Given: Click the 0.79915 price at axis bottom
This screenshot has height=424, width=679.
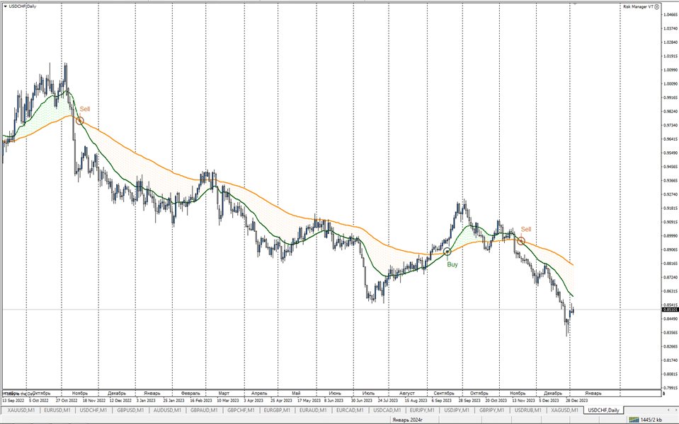Looking at the screenshot, I should coord(670,388).
